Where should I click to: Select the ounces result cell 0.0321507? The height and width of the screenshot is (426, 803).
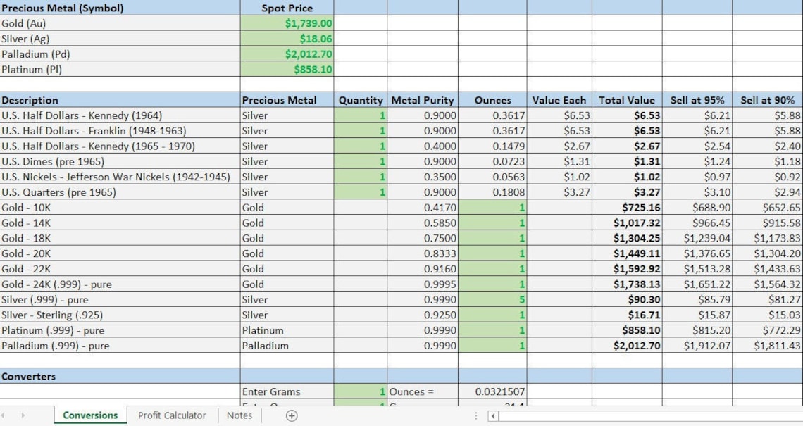[x=492, y=391]
